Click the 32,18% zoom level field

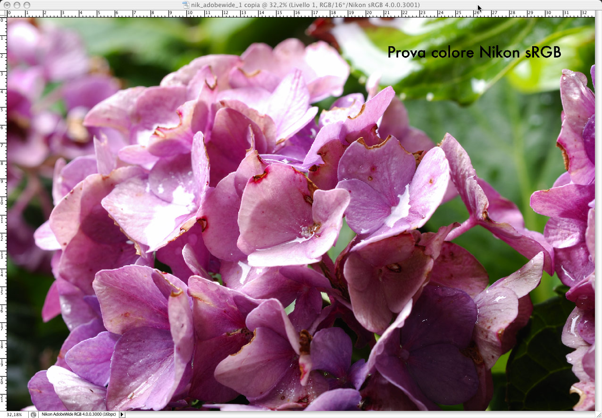[14, 415]
